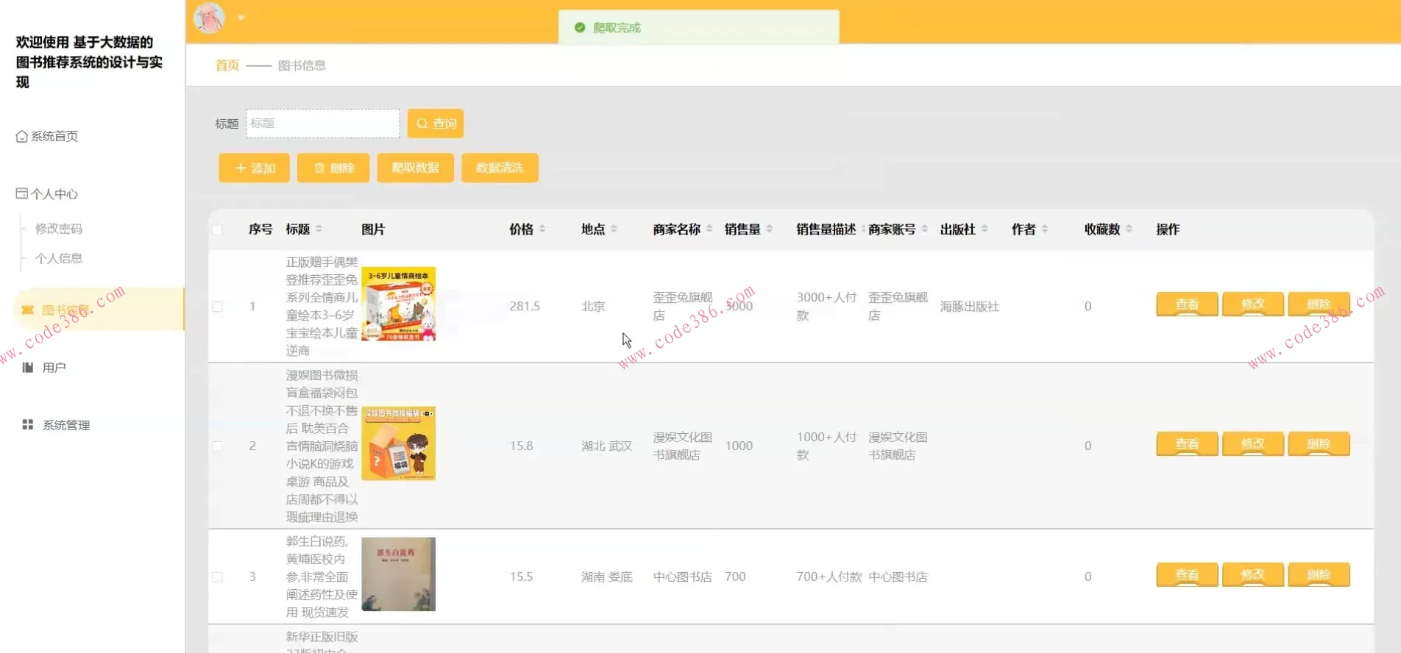Screen dimensions: 1401x653
Task: Click 查看 for row 1 歪歪兔 book
Action: click(1187, 304)
